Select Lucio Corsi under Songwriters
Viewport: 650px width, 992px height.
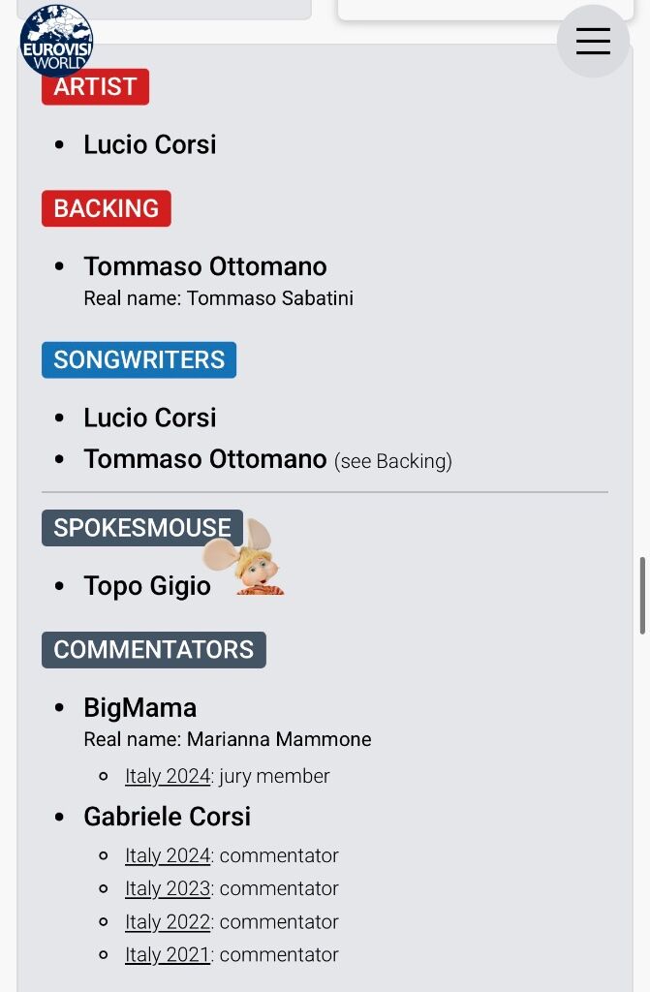(x=150, y=418)
